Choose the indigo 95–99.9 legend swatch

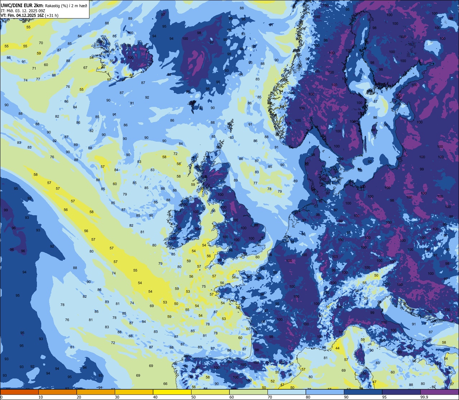pyautogui.click(x=401, y=392)
